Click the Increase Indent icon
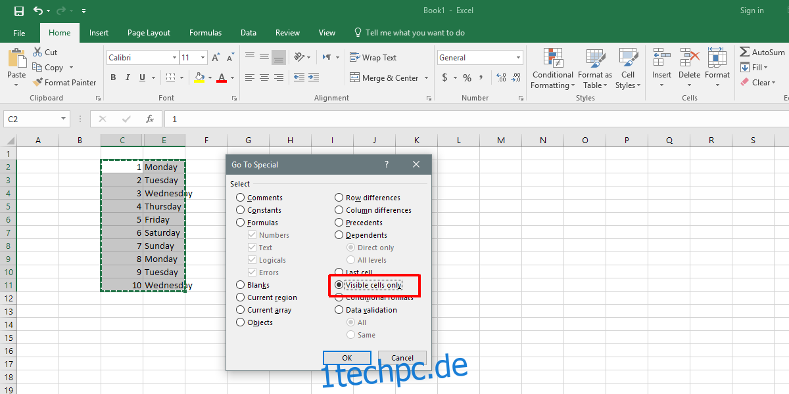Screen dimensions: 789x394 pos(314,77)
